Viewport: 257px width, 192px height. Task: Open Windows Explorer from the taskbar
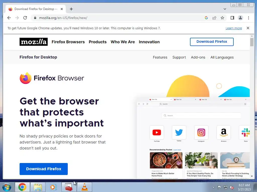(38, 187)
